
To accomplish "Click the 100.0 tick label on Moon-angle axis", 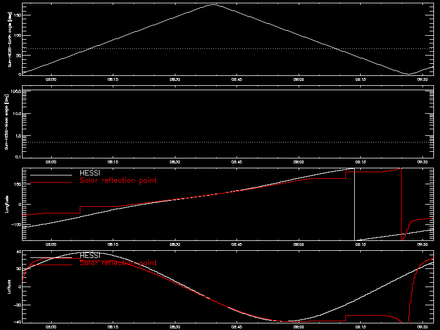I will click(x=16, y=91).
